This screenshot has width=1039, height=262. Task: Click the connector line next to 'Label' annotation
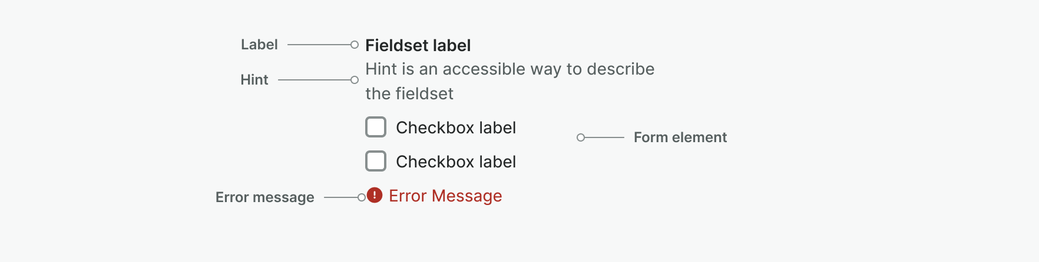318,45
